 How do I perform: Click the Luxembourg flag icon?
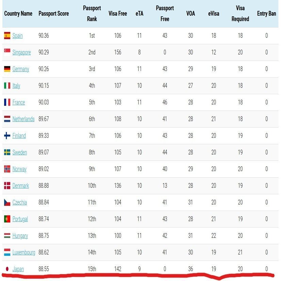coord(7,252)
